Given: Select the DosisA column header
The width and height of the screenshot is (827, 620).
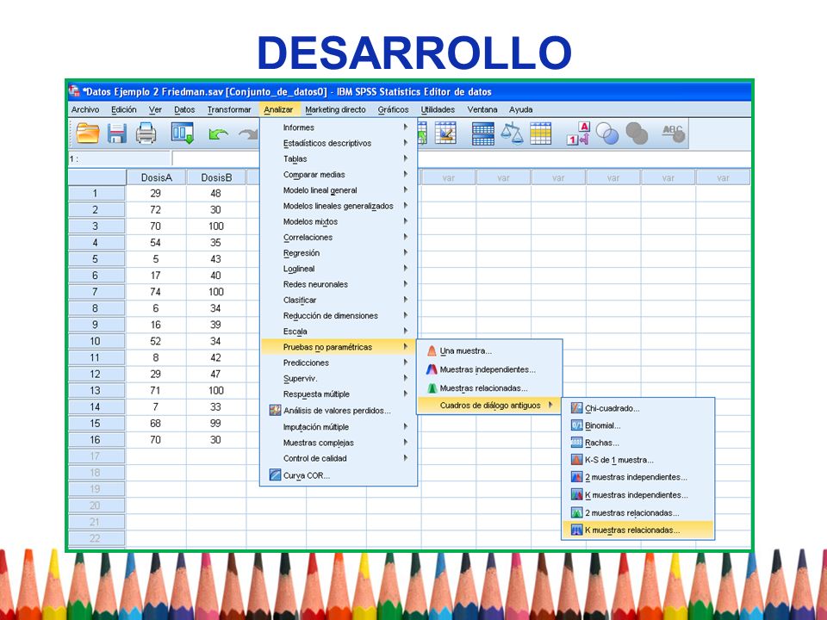Looking at the screenshot, I should pyautogui.click(x=157, y=177).
